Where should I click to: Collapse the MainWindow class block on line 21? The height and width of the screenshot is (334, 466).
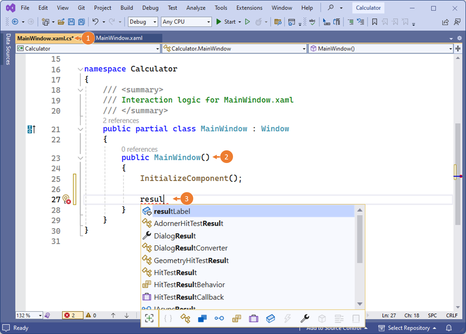80,129
